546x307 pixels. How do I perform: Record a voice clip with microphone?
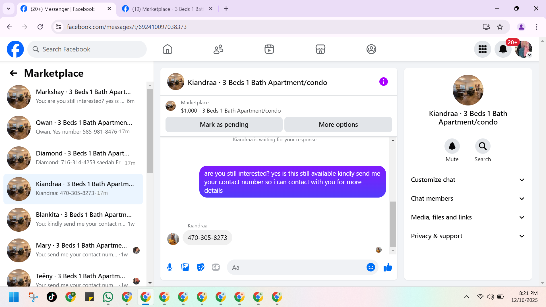click(x=170, y=267)
